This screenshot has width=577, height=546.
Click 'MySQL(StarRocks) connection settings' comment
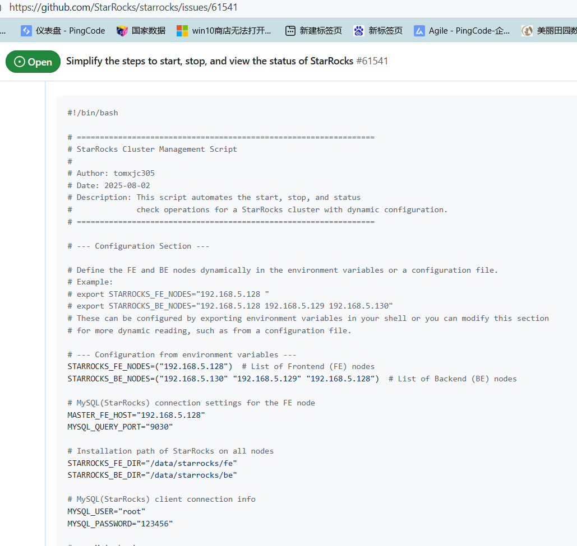191,403
